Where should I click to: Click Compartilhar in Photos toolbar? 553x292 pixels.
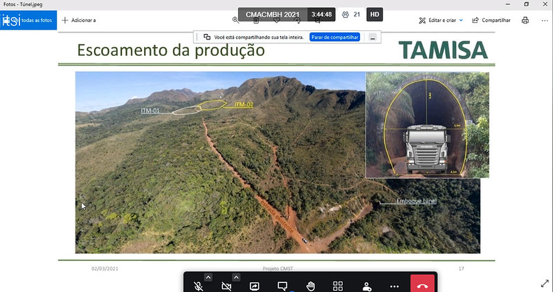point(491,20)
